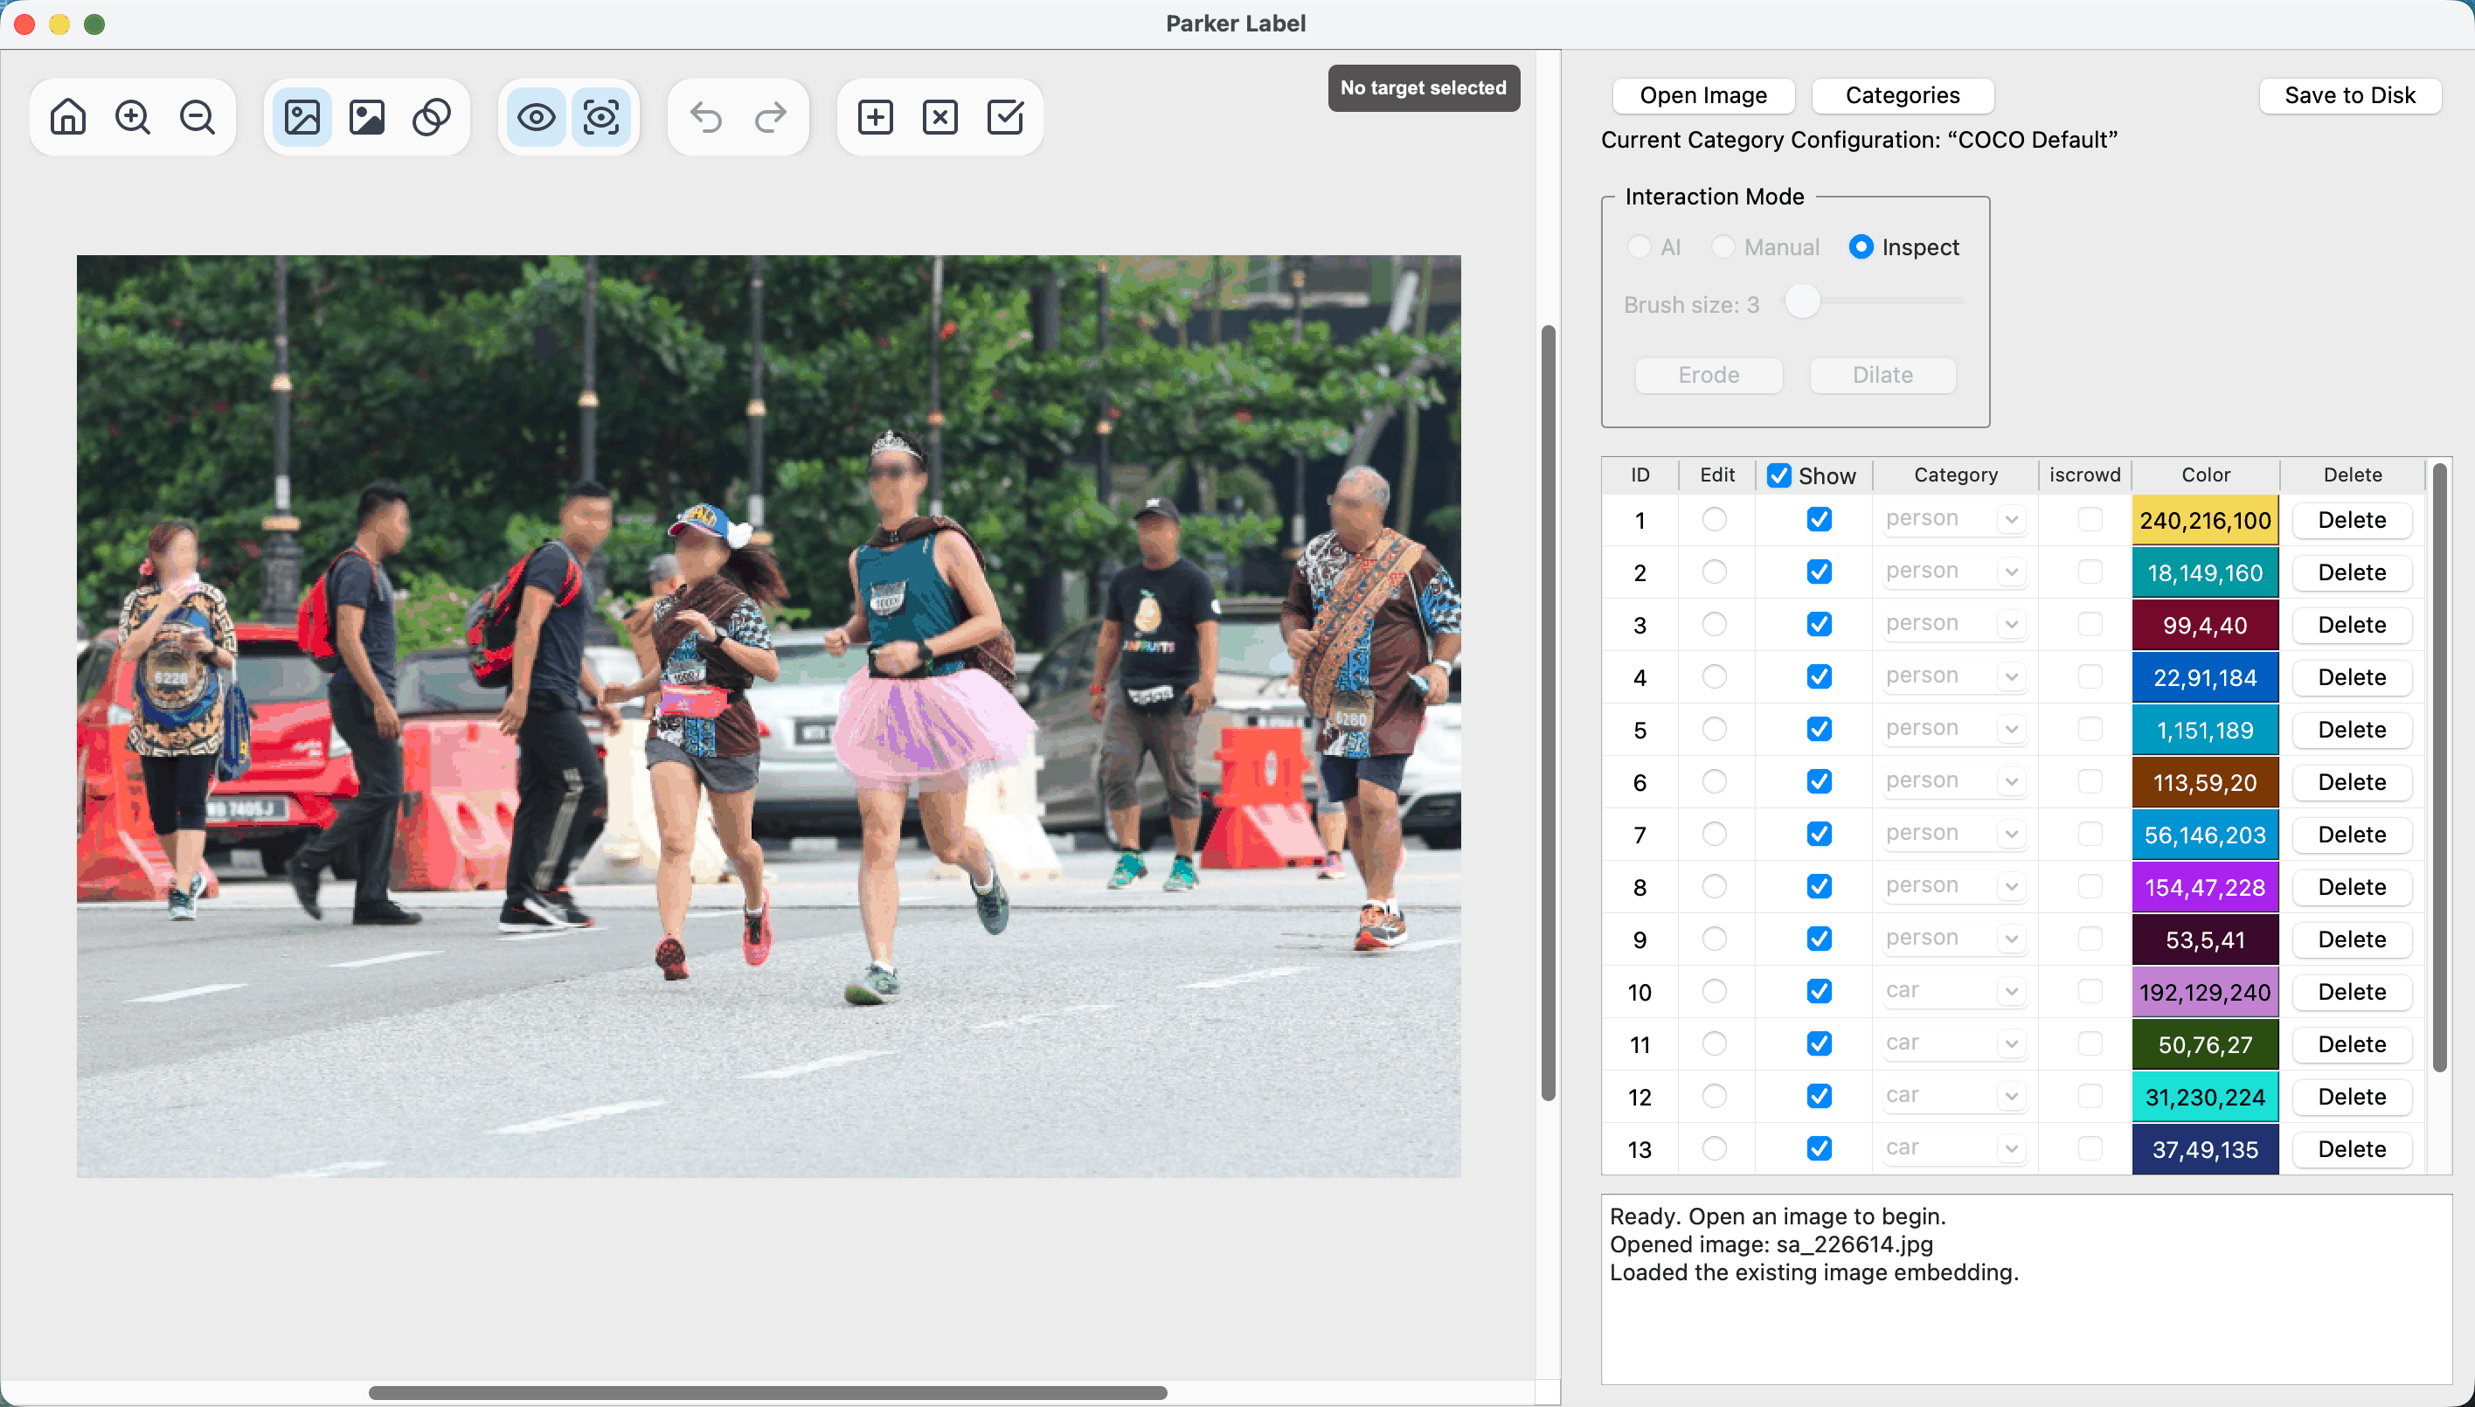The height and width of the screenshot is (1407, 2475).
Task: Toggle the Show all header checkbox
Action: pyautogui.click(x=1779, y=475)
